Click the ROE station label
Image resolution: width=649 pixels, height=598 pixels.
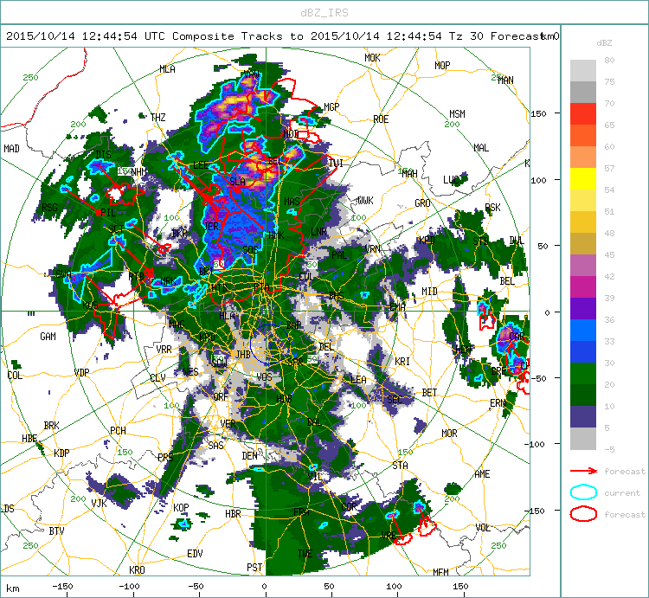coord(381,119)
